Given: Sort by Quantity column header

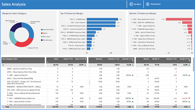Looking at the screenshot, I should pyautogui.click(x=99, y=59).
